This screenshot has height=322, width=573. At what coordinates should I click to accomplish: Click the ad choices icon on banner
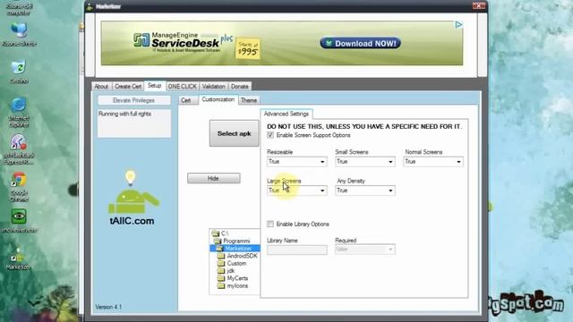coord(458,25)
